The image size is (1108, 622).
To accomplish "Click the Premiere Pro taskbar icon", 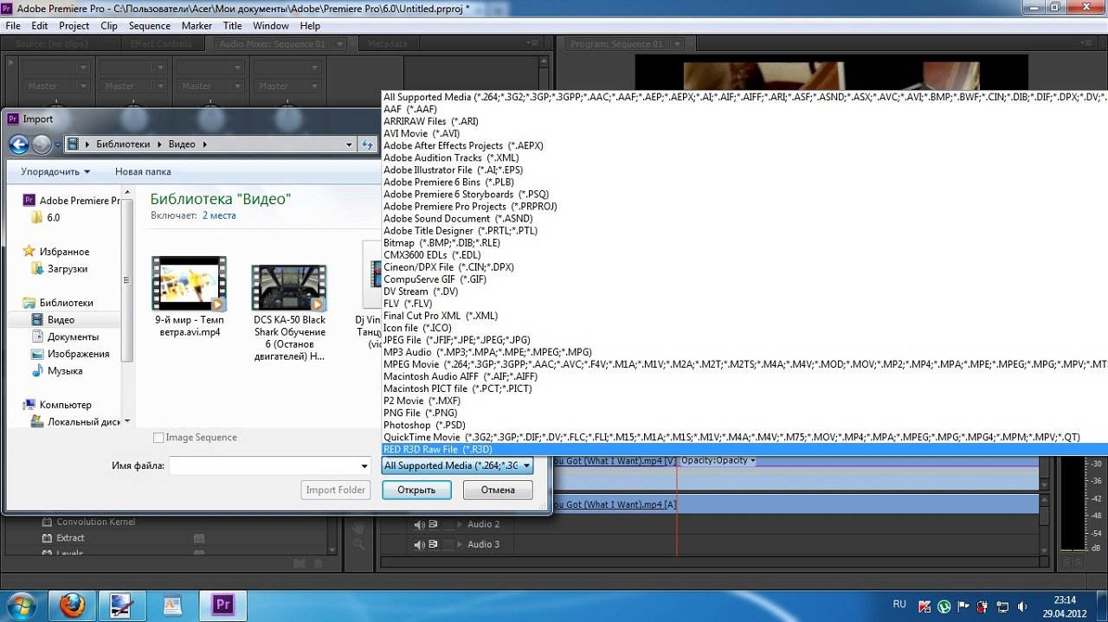I will coord(223,605).
